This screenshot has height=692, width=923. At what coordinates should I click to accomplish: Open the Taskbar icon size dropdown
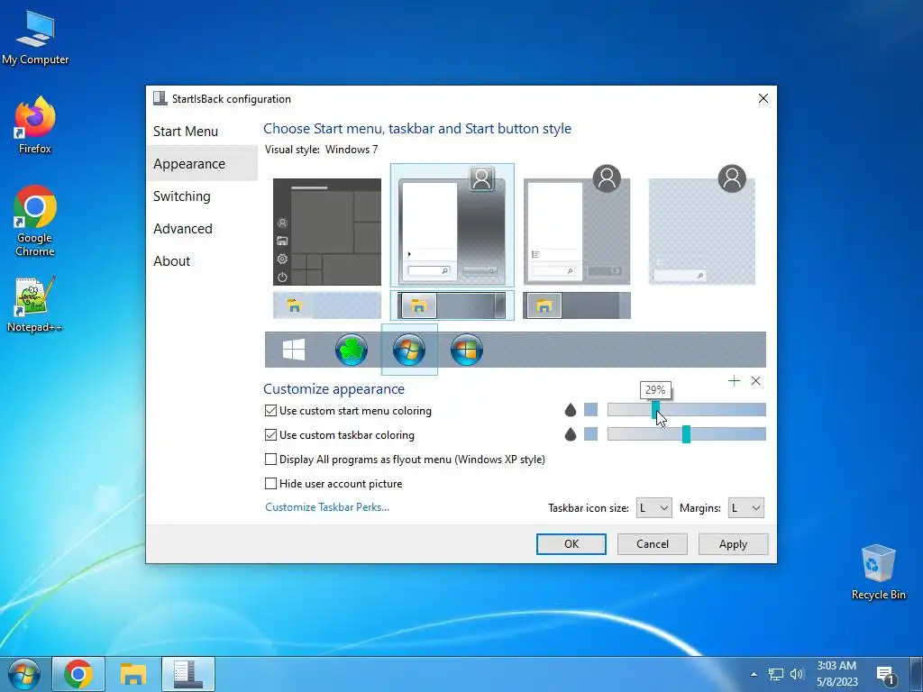point(654,508)
